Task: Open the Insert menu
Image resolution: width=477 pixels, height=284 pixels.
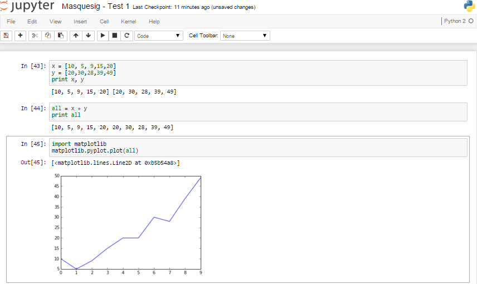Action: (x=80, y=22)
